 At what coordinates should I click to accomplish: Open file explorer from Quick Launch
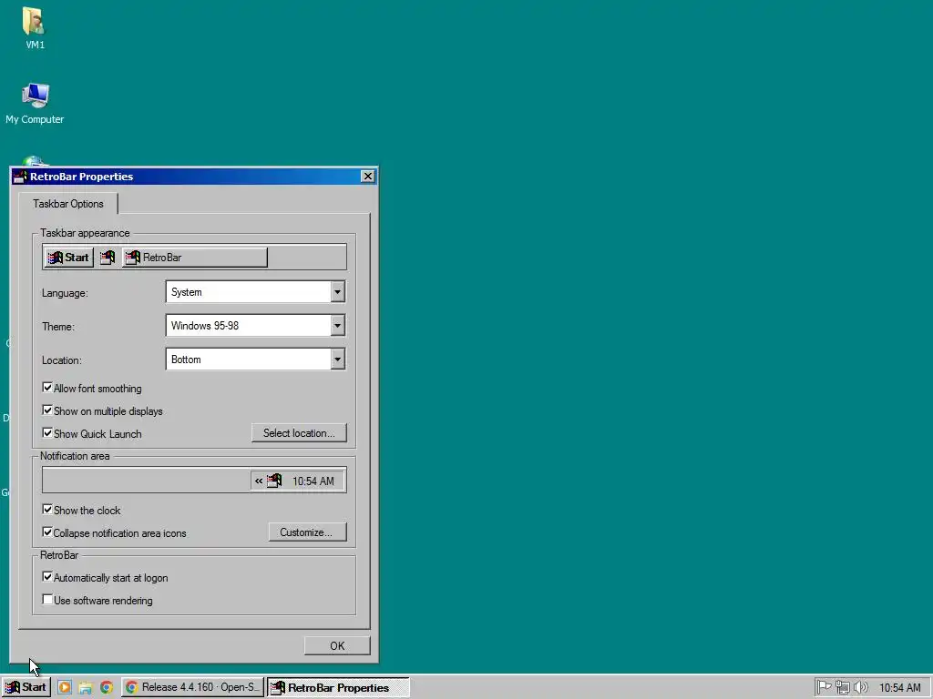pyautogui.click(x=85, y=688)
